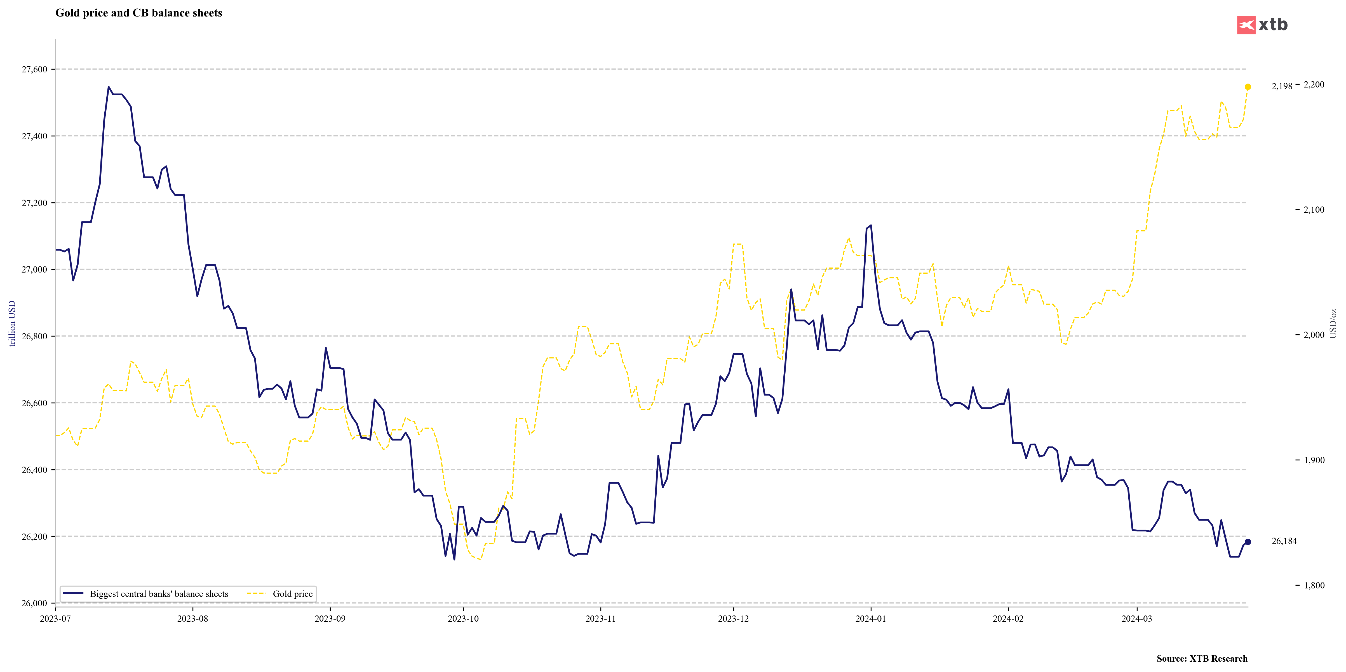Click the 26,184 balance sheet value annotation
This screenshot has width=1346, height=672.
pyautogui.click(x=1284, y=541)
